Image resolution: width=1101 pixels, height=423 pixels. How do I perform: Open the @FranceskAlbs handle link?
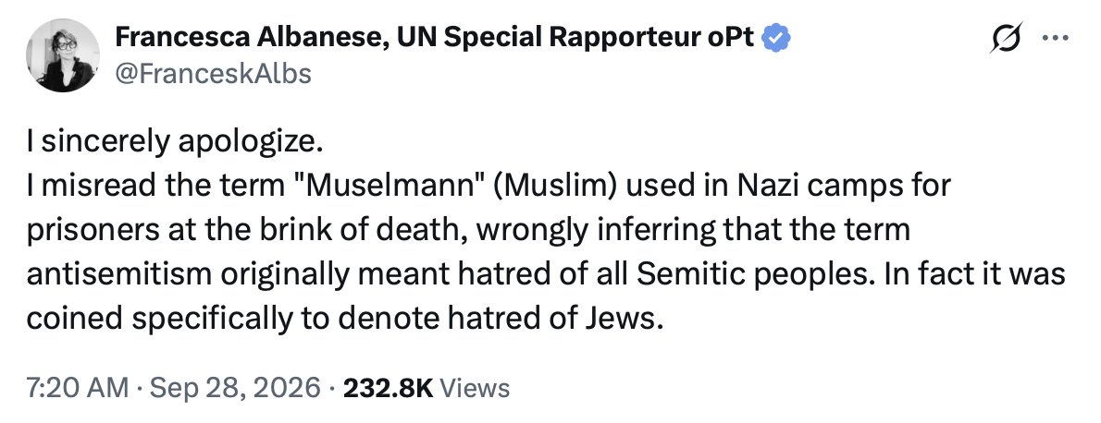point(213,73)
